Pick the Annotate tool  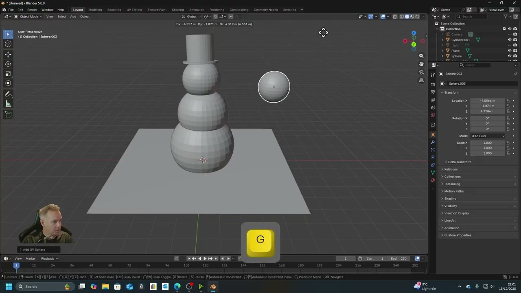point(8,94)
